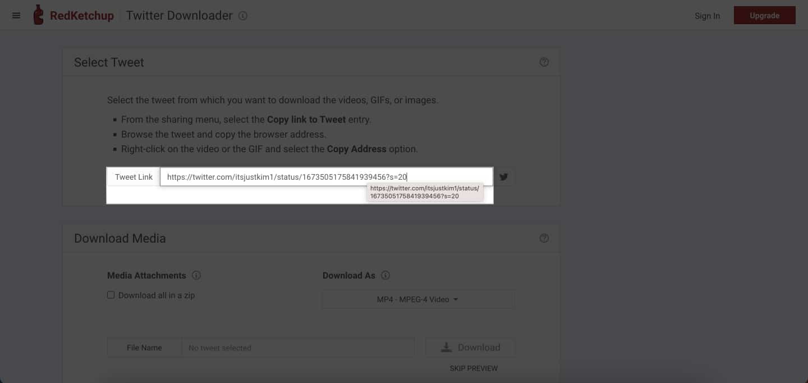
Task: Click the Tweet Link label
Action: 134,177
